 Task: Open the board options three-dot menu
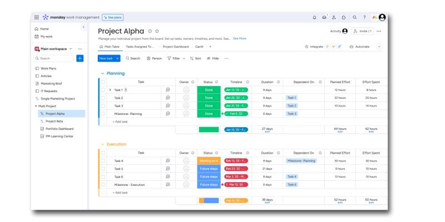[379, 32]
